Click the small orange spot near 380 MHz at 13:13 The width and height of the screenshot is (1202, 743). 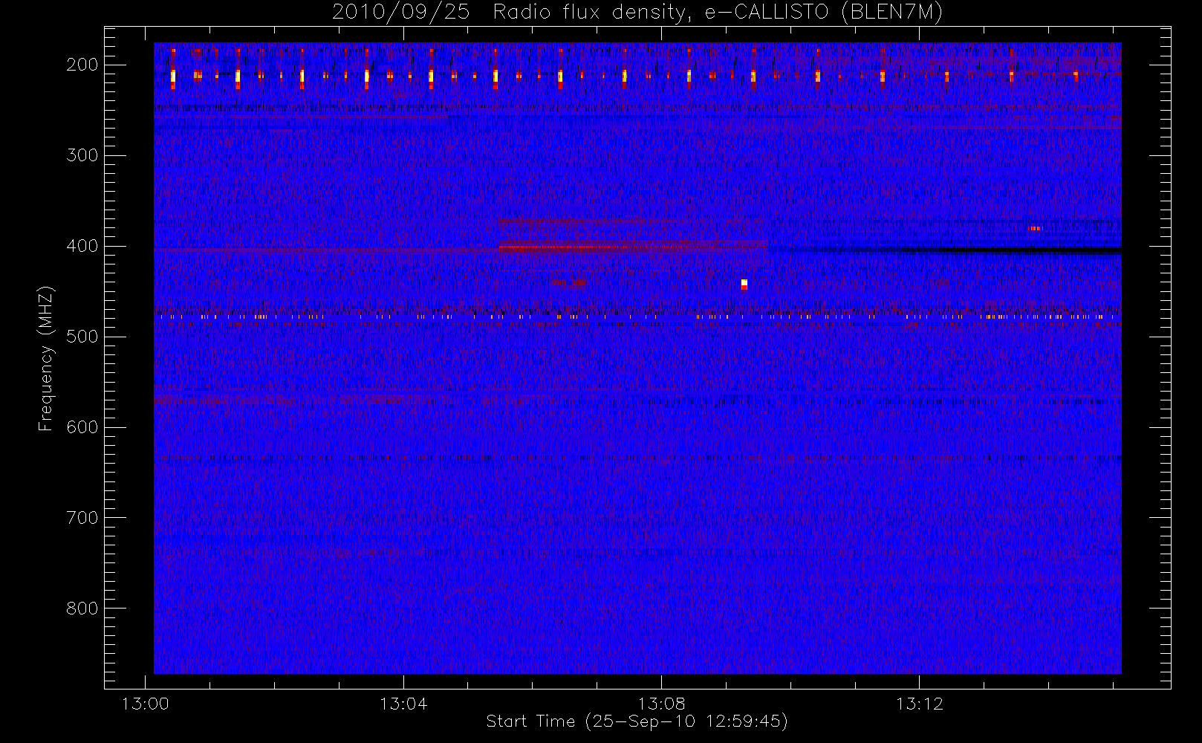(x=1035, y=229)
